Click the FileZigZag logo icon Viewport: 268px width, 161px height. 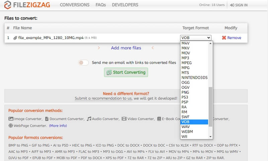(x=7, y=5)
